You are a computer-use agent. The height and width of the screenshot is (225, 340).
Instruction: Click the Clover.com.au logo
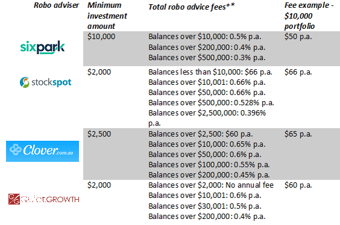pos(43,151)
